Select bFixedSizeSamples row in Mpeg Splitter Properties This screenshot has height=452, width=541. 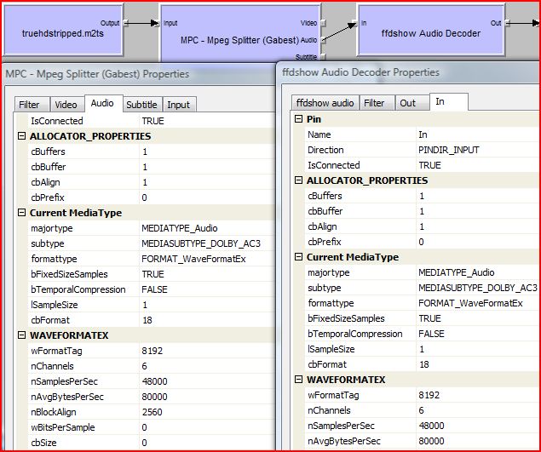coord(152,274)
